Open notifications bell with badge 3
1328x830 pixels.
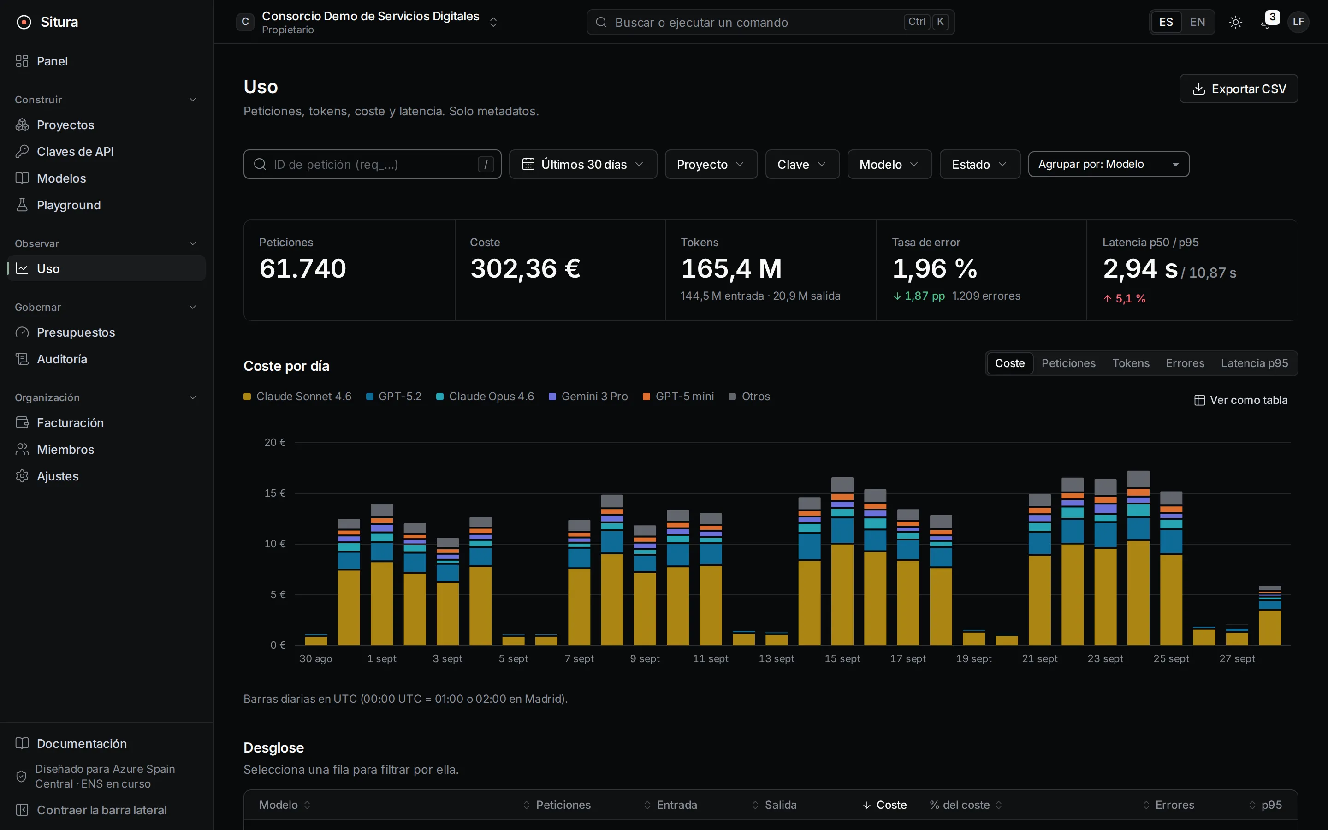point(1268,21)
